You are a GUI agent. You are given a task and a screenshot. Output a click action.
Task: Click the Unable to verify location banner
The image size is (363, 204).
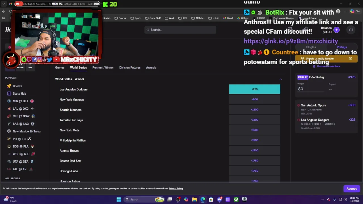[326, 59]
